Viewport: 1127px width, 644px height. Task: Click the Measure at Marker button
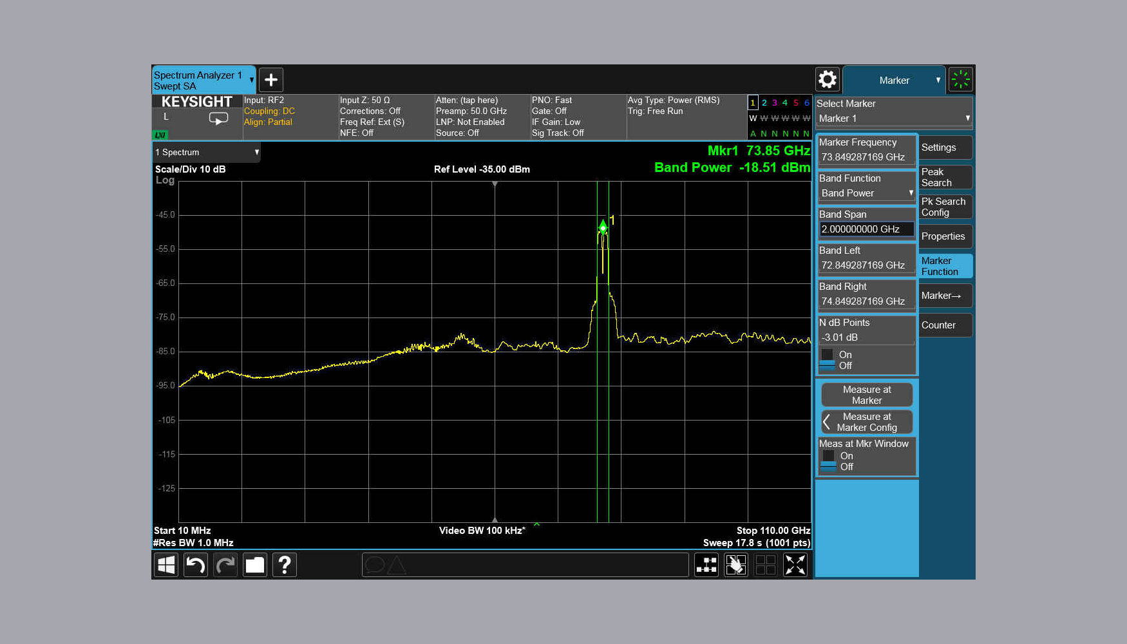pos(867,395)
